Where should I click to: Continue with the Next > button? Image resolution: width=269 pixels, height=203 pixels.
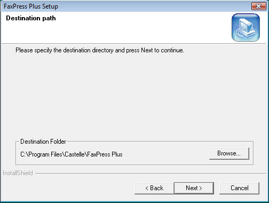(194, 188)
